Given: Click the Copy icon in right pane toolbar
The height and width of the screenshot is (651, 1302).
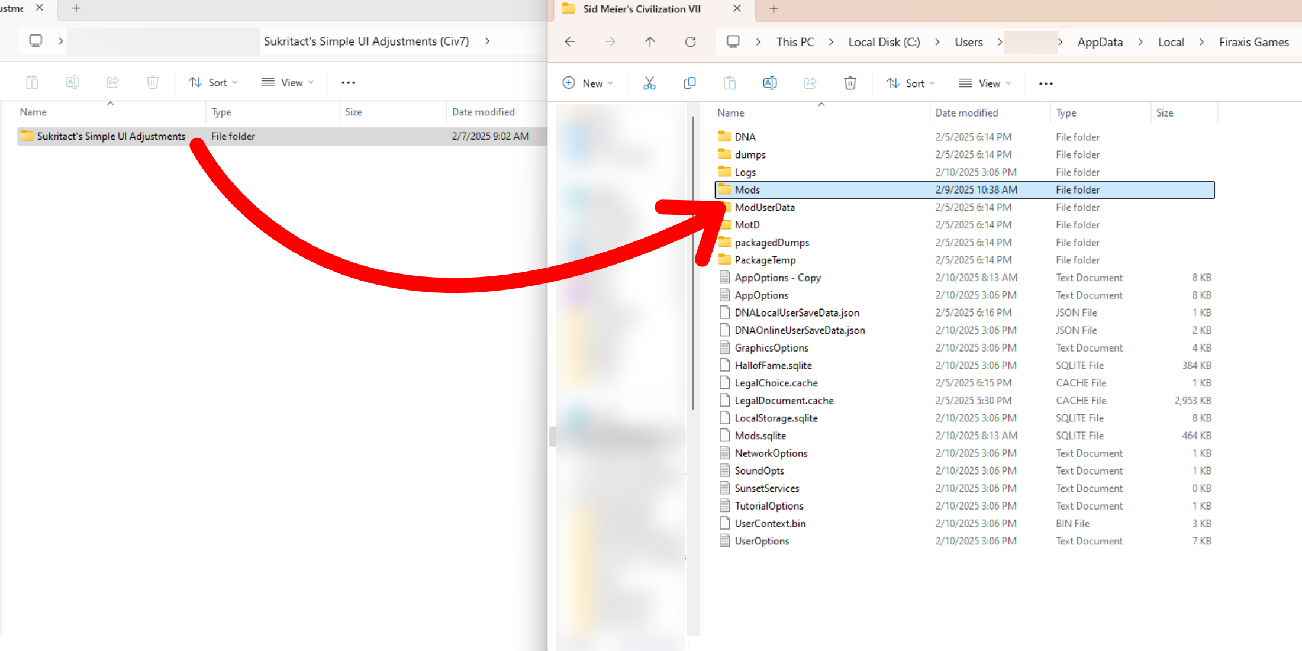Looking at the screenshot, I should pyautogui.click(x=689, y=83).
